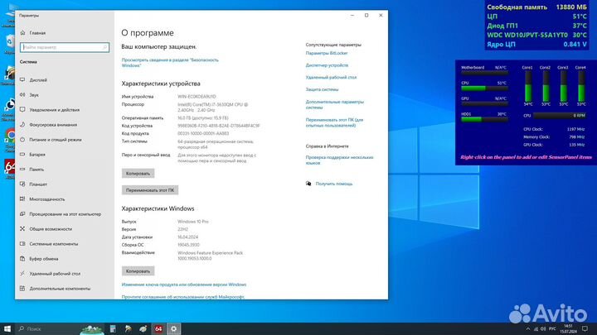Click the install date 16.04.2024 value

pyautogui.click(x=187, y=237)
